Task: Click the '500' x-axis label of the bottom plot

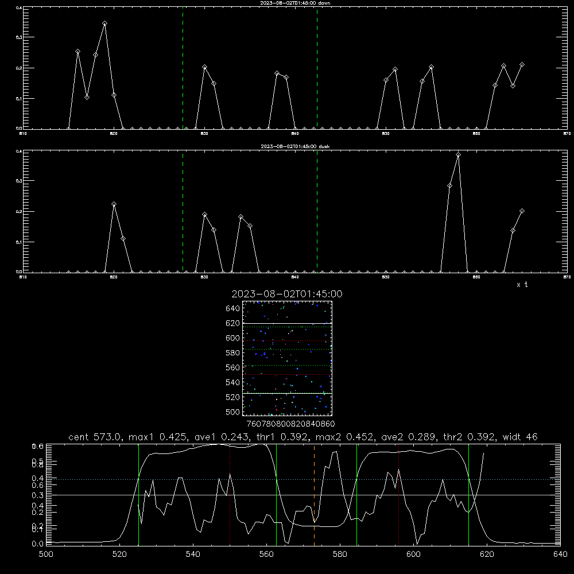Action: tap(46, 554)
